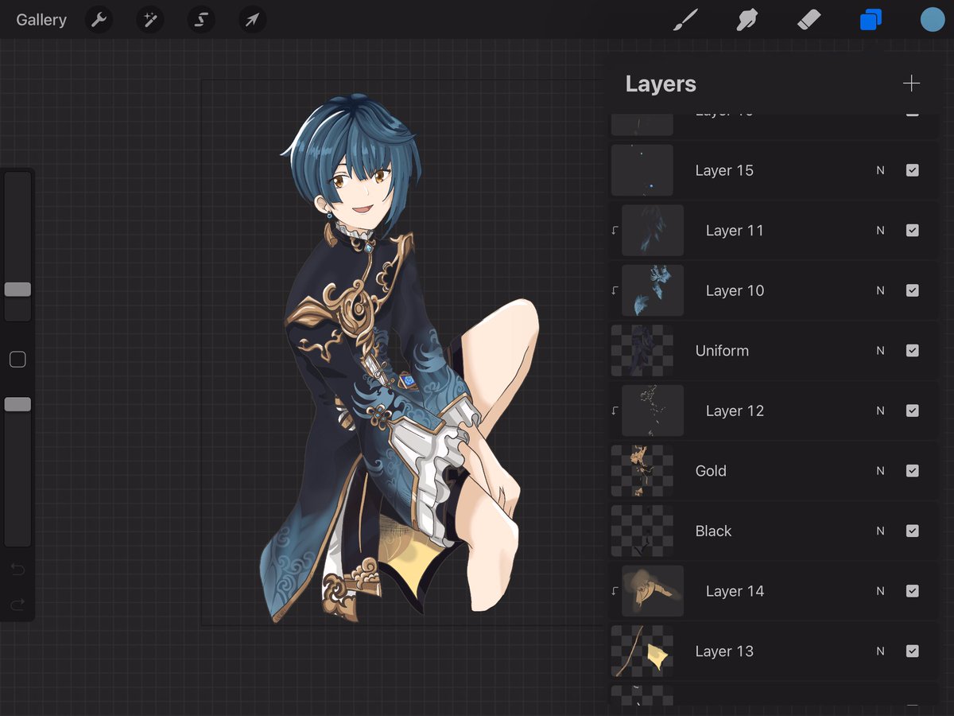Click the brush opacity slider handle
This screenshot has width=954, height=716.
17,405
